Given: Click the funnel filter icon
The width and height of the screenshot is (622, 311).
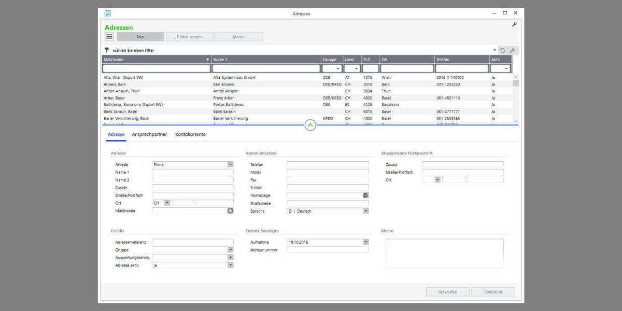Looking at the screenshot, I should (x=107, y=50).
